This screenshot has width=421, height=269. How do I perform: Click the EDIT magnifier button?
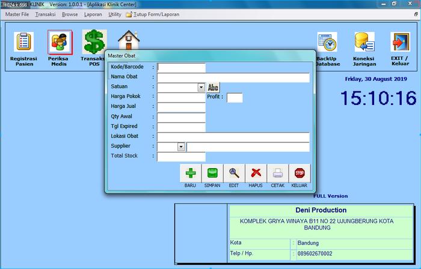(234, 173)
